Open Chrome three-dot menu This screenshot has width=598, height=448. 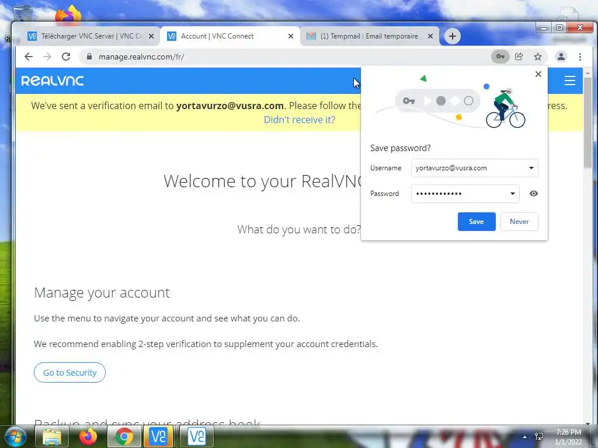[580, 57]
